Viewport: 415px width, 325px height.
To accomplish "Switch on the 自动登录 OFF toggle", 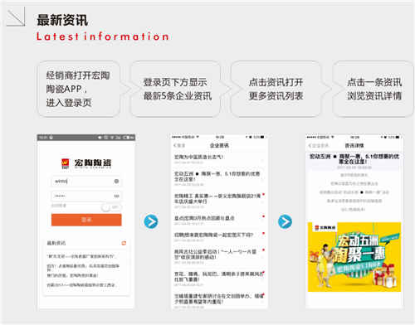I will click(x=111, y=207).
